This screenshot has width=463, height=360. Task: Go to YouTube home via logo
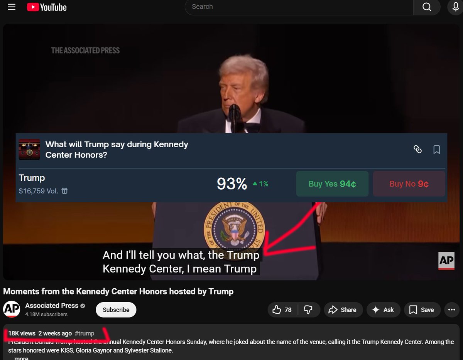point(47,7)
